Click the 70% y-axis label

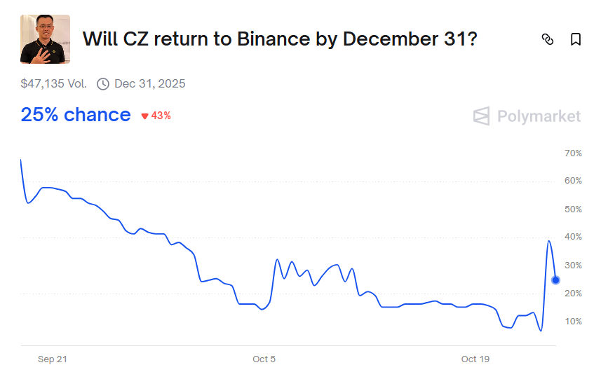(x=573, y=153)
